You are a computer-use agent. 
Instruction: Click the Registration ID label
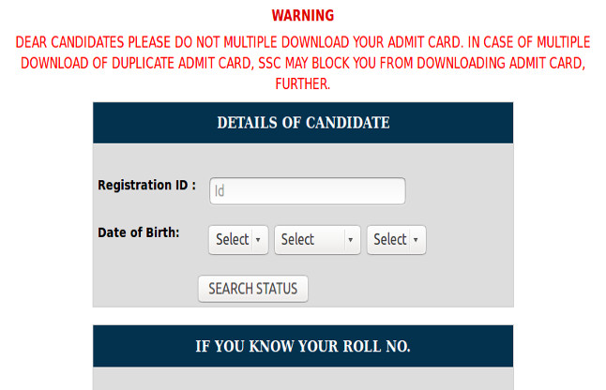pyautogui.click(x=146, y=186)
